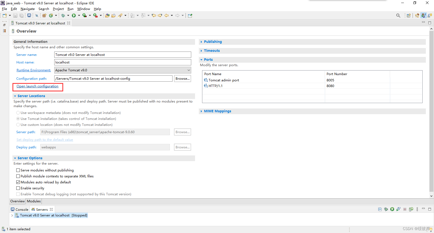The width and height of the screenshot is (434, 233).
Task: Select Use workspace metadata radio button
Action: click(x=18, y=113)
